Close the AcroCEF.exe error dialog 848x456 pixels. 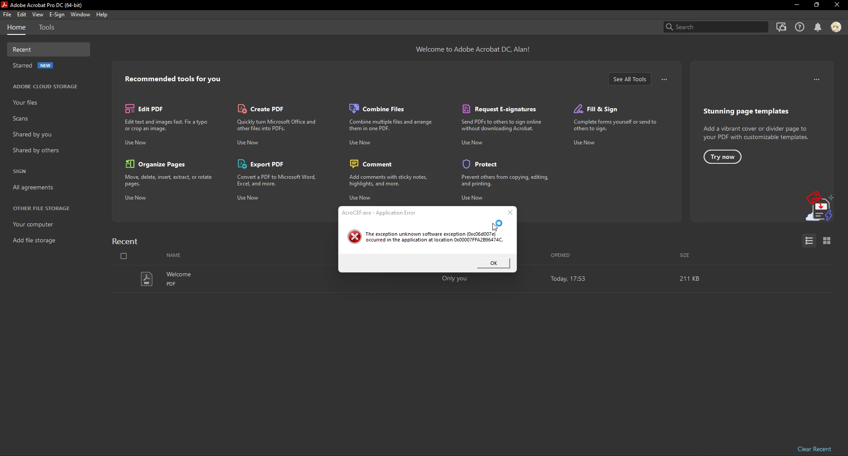pos(510,212)
